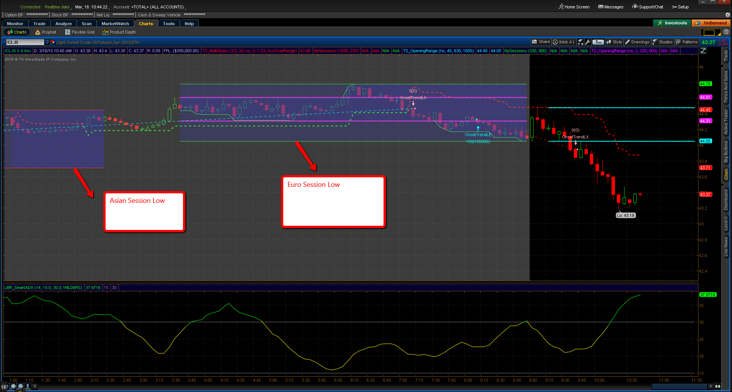Open the Patterns menu

tap(687, 42)
